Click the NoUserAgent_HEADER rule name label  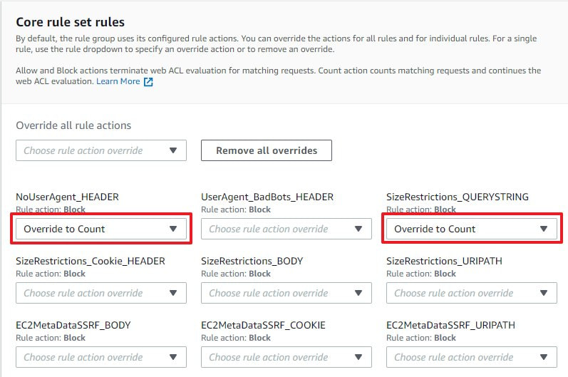(67, 197)
